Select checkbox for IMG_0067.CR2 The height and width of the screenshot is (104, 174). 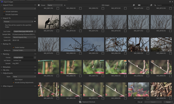point(58,8)
